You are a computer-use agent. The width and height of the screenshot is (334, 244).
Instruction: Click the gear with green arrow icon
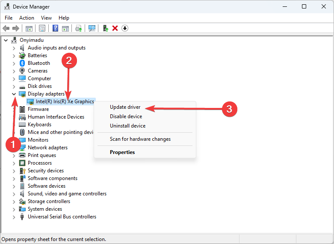pyautogui.click(x=79, y=28)
